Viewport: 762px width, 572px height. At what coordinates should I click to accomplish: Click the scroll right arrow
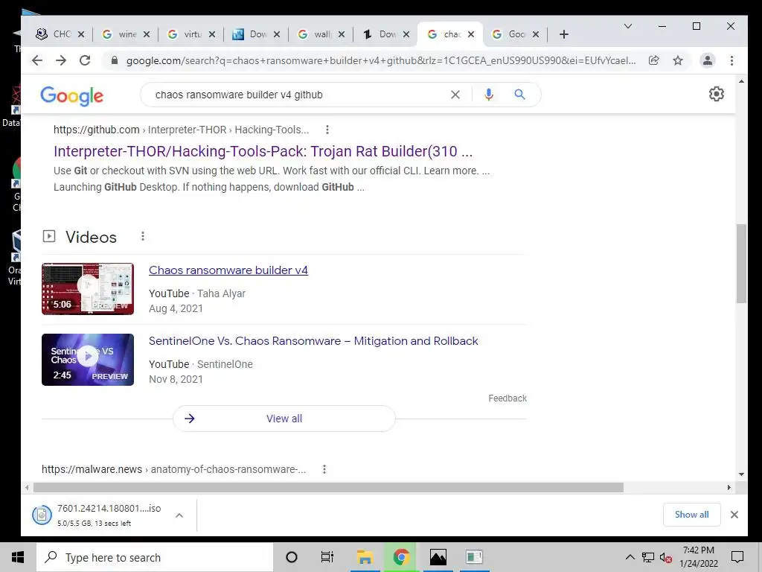729,487
